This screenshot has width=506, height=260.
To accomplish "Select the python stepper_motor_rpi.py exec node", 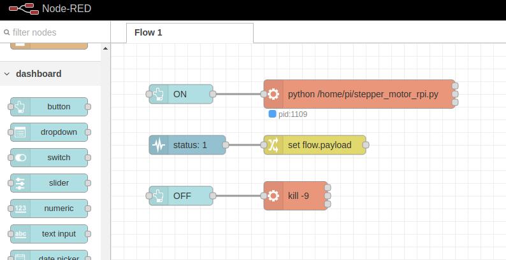I will coord(359,94).
